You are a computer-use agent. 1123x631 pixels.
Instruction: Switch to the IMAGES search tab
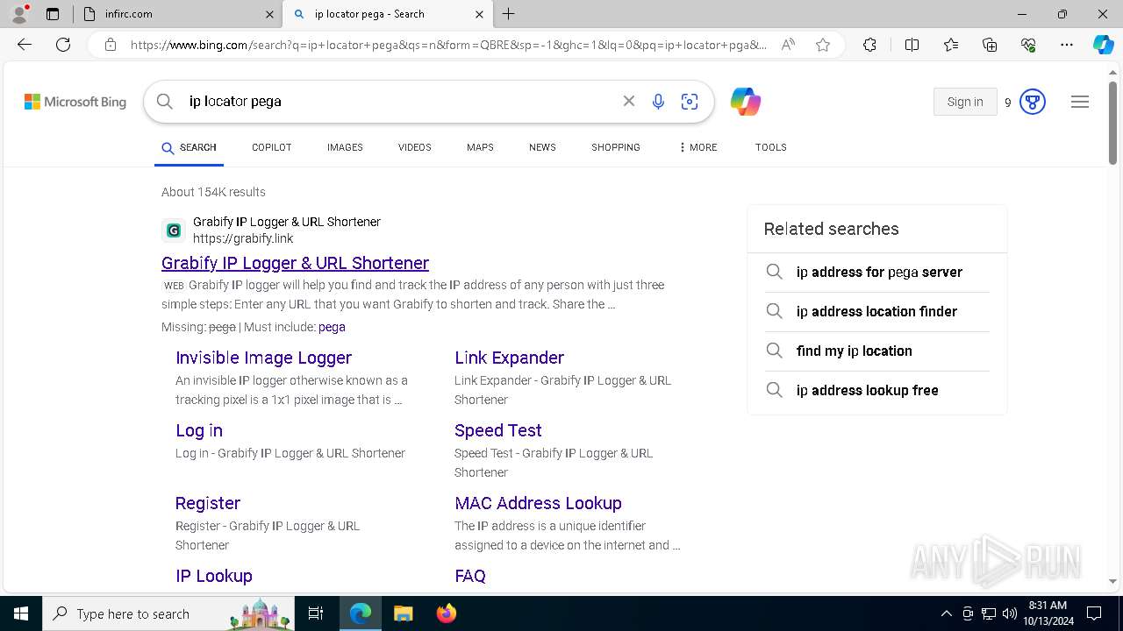coord(345,147)
